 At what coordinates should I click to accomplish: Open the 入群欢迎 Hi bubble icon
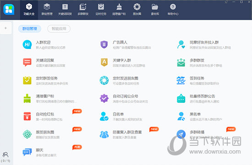pos(27,44)
